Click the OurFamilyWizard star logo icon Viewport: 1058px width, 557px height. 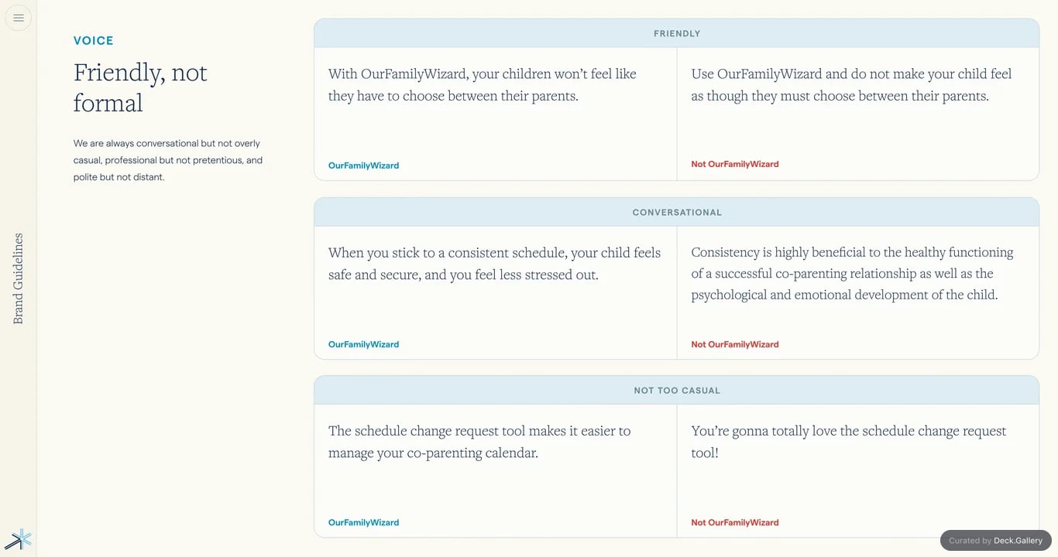[18, 539]
